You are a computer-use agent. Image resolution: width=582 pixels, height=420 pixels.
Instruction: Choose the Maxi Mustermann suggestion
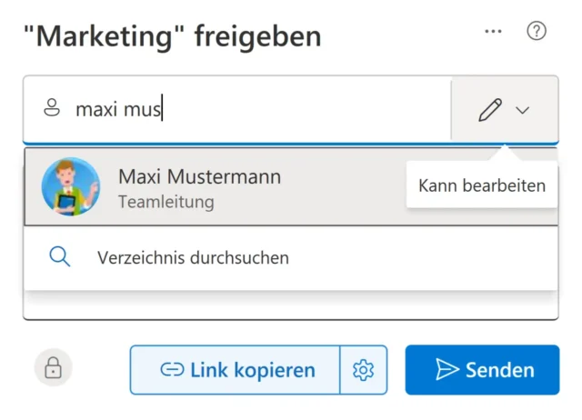pyautogui.click(x=199, y=176)
